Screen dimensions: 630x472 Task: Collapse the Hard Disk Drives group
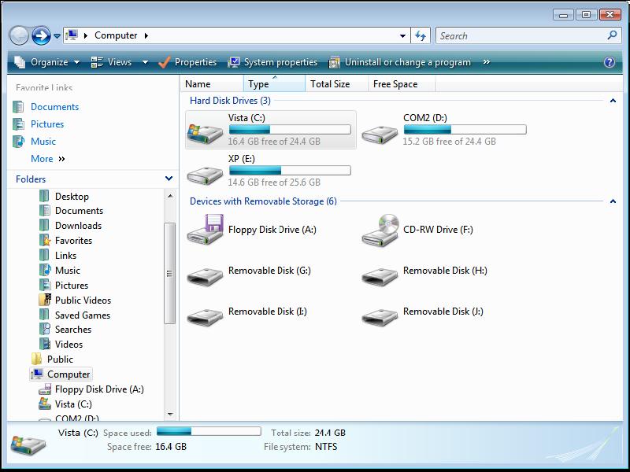coord(613,101)
